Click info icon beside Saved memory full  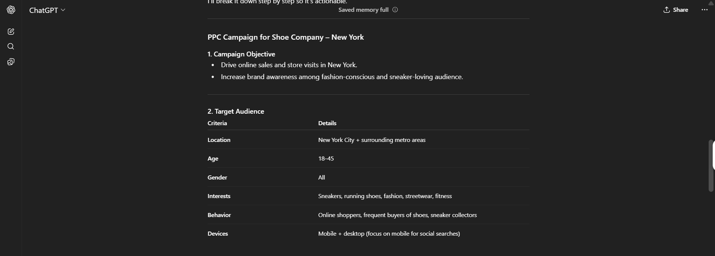point(395,10)
